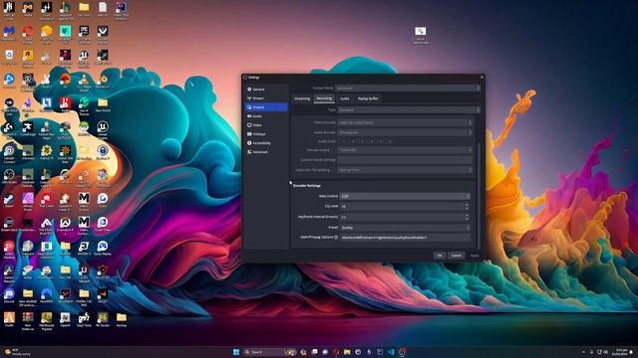
Task: Confirm settings with the OK button
Action: [439, 256]
